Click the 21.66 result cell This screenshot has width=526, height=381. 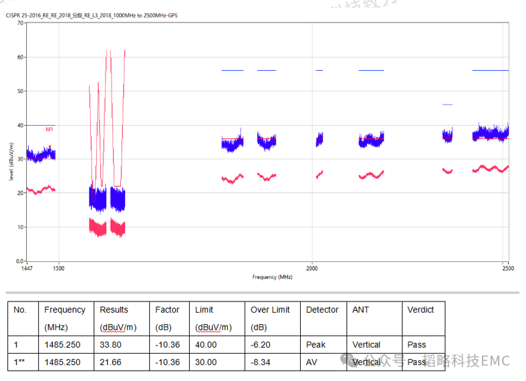110,362
